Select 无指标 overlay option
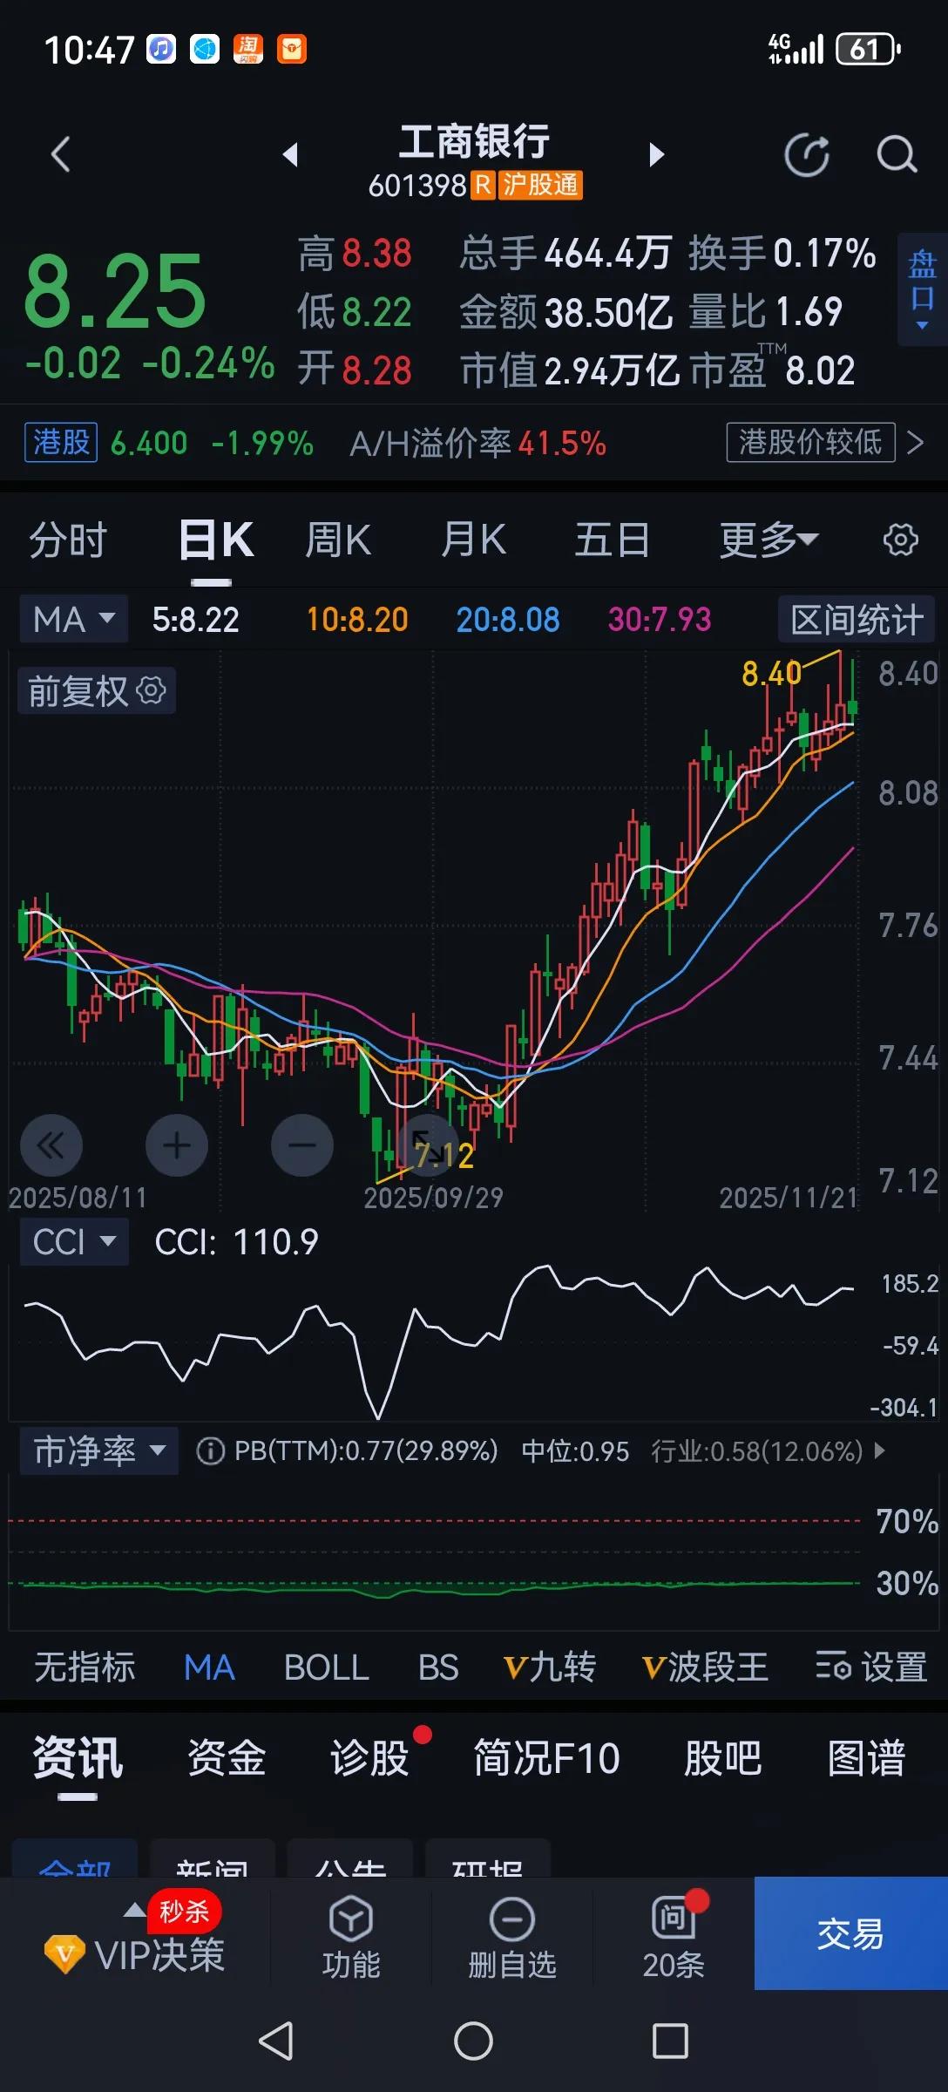948x2092 pixels. point(85,1667)
